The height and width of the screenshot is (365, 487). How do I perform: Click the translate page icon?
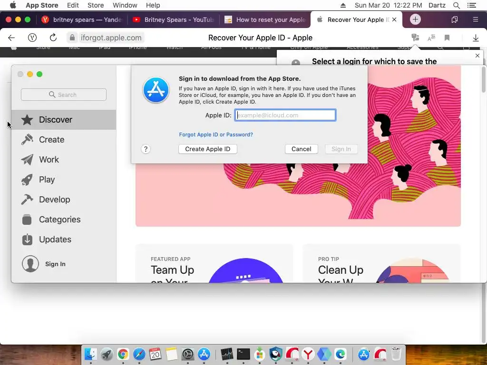(x=431, y=38)
